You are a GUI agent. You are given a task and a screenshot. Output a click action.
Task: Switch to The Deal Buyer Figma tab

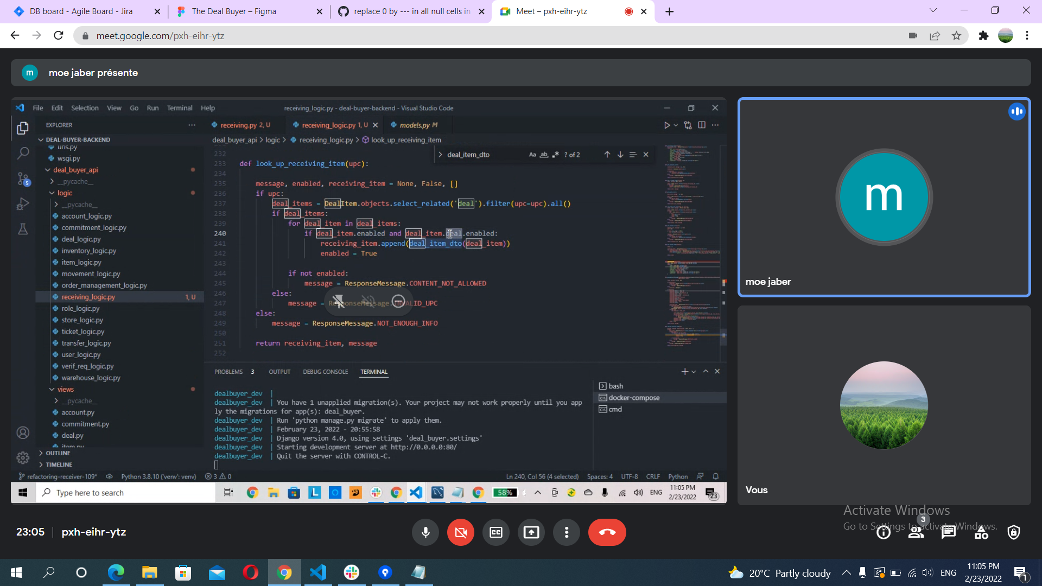point(234,11)
